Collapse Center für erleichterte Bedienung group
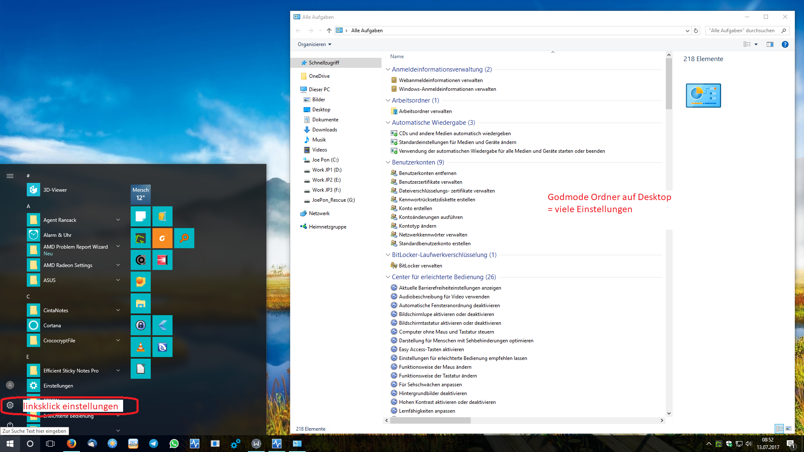 click(x=388, y=277)
